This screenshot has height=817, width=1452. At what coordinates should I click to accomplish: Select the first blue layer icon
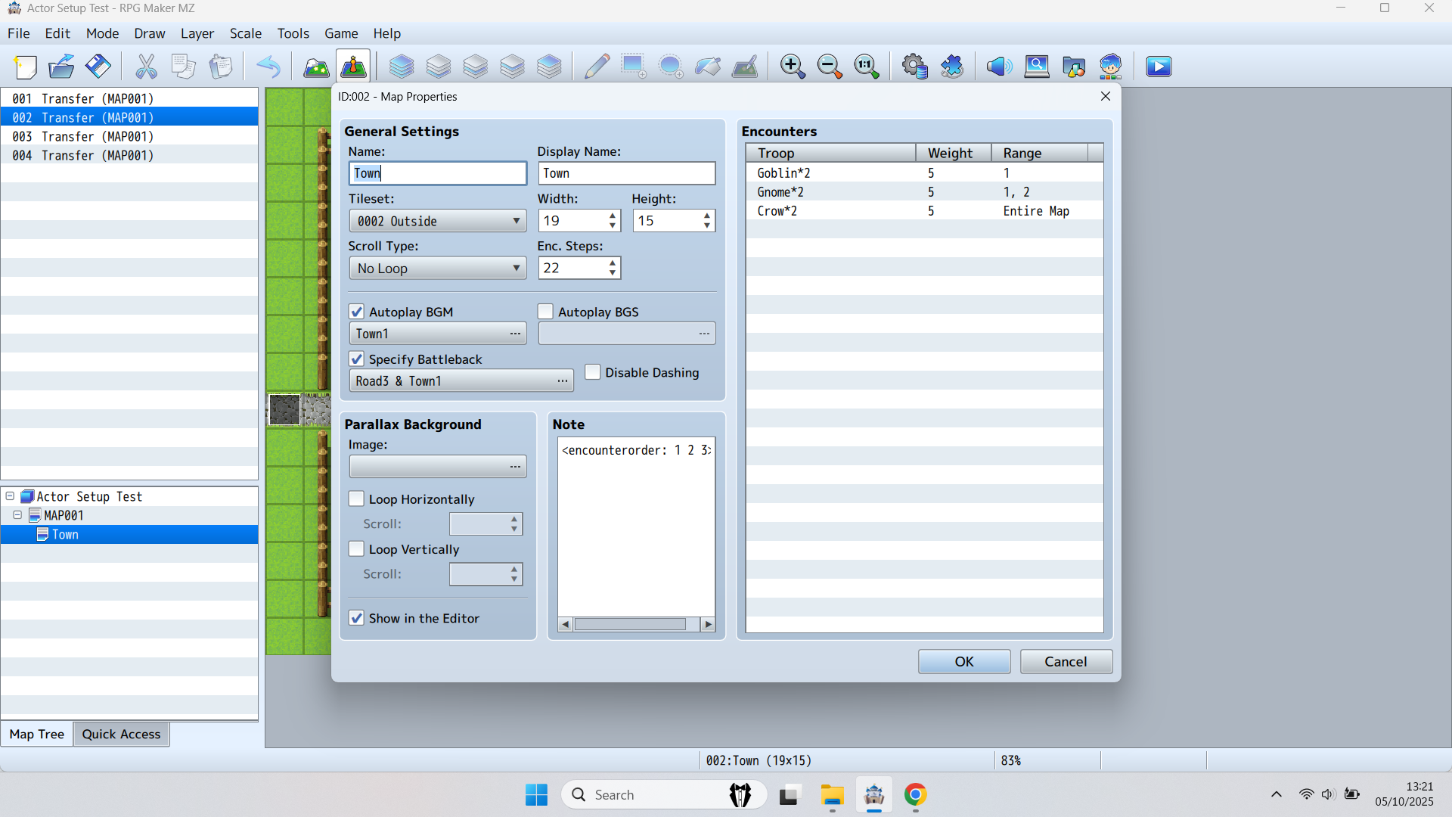click(402, 67)
